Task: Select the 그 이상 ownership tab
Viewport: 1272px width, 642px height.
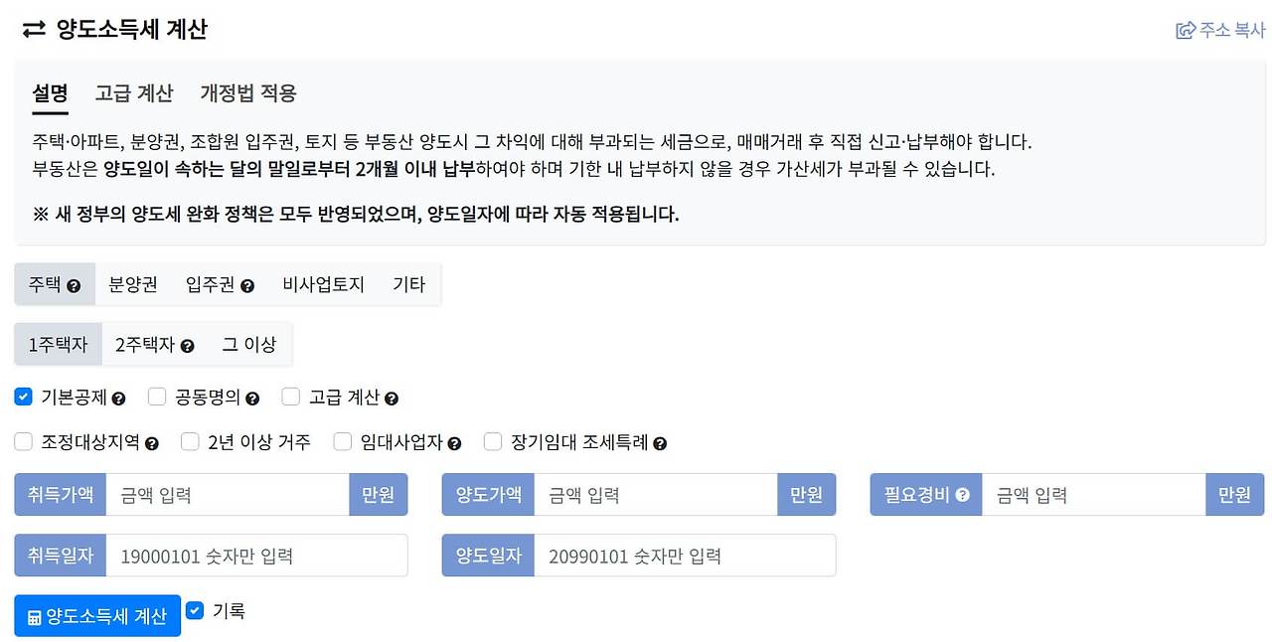Action: [248, 344]
